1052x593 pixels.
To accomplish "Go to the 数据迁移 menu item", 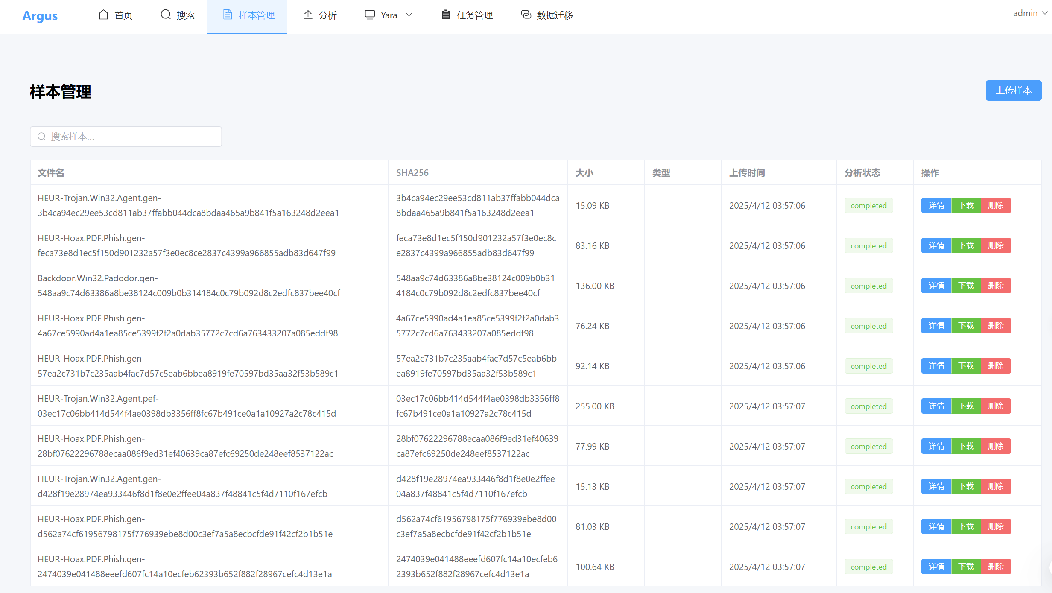I will pyautogui.click(x=554, y=15).
